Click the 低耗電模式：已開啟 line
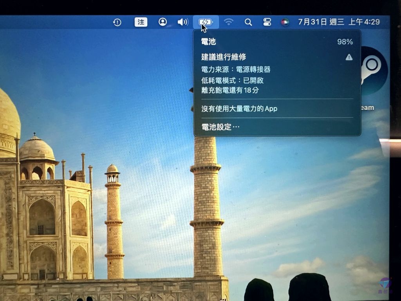The width and height of the screenshot is (401, 301). (x=233, y=80)
